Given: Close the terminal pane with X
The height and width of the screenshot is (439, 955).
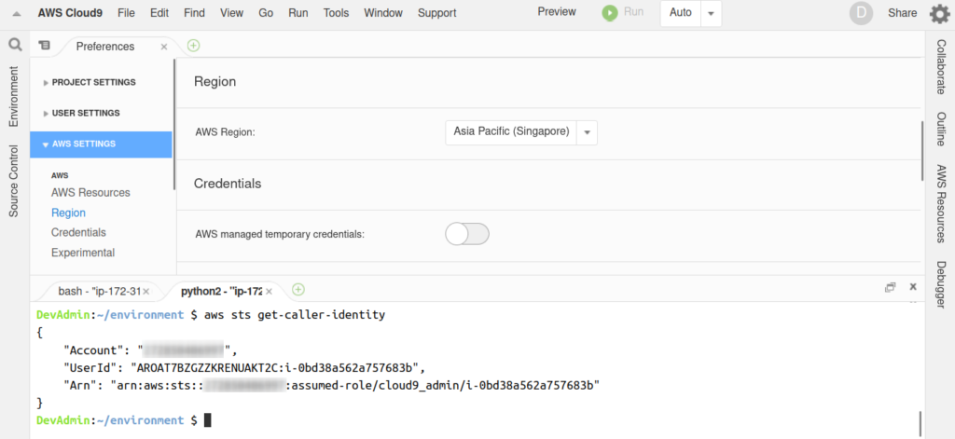Looking at the screenshot, I should (913, 286).
